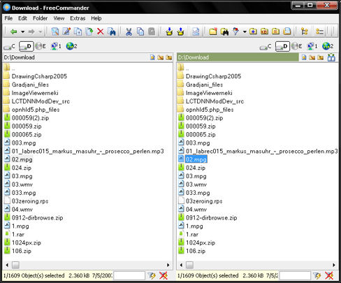Open the Edit menu

(x=22, y=18)
